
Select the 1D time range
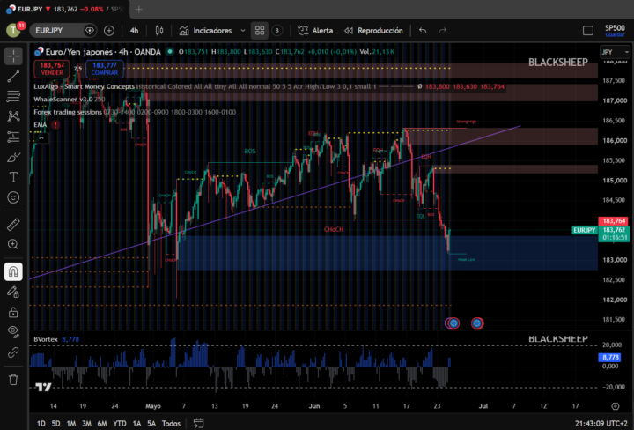click(41, 424)
